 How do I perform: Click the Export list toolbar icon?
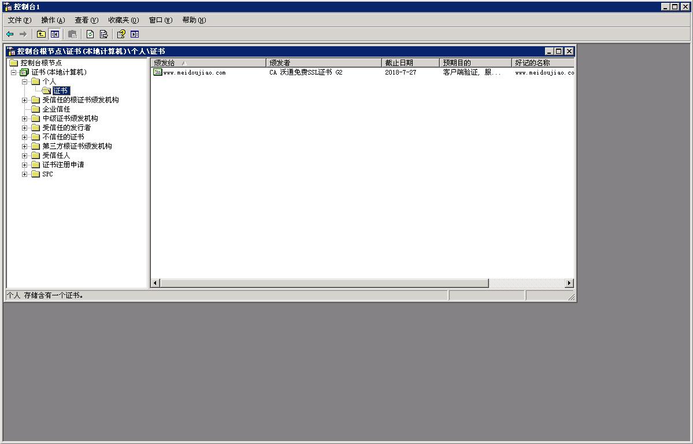coord(103,34)
